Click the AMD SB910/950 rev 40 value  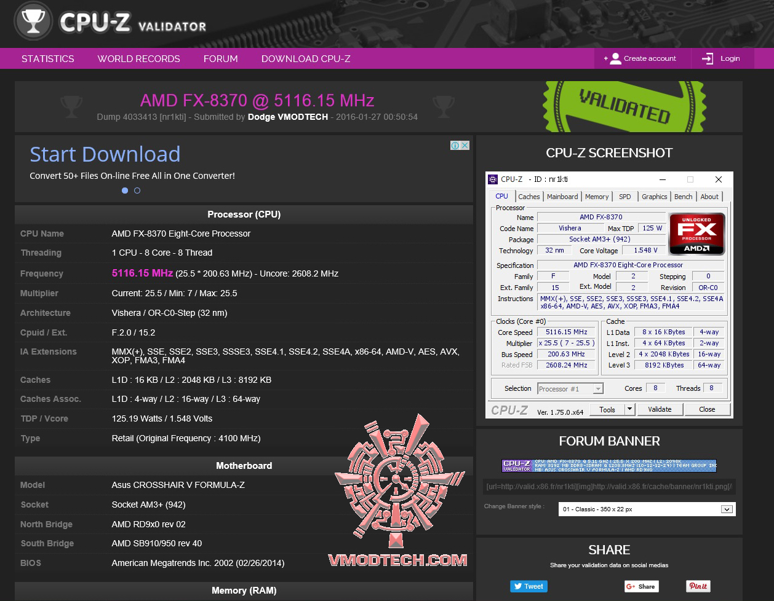(157, 543)
